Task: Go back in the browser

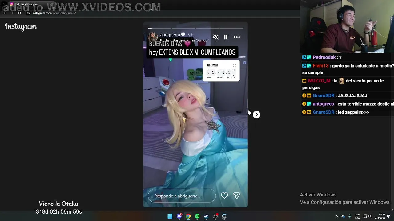Action: (5, 13)
